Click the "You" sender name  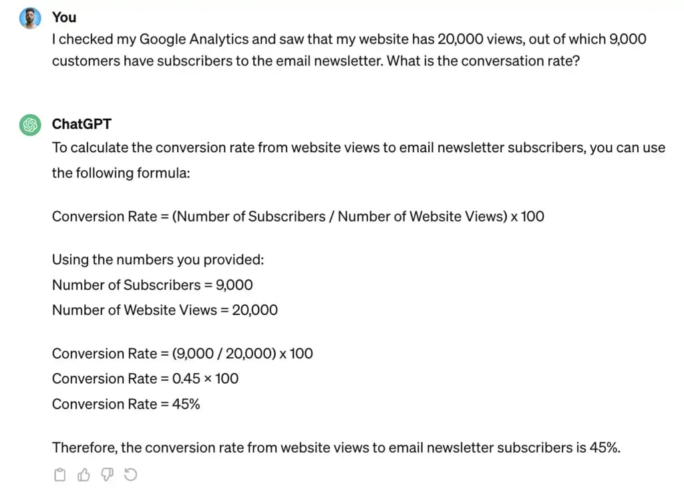click(64, 17)
